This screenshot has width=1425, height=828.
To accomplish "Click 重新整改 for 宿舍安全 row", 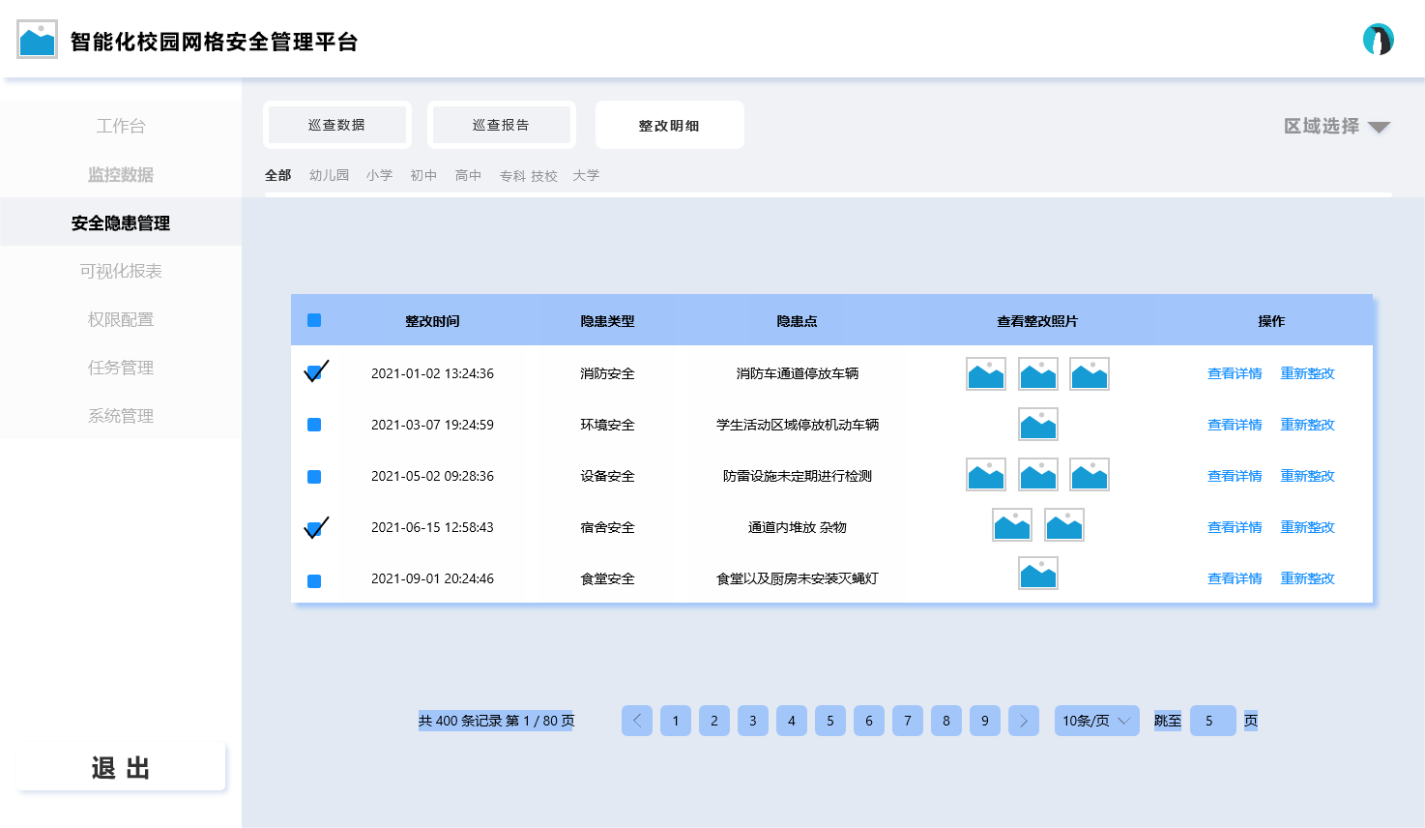I will 1308,527.
